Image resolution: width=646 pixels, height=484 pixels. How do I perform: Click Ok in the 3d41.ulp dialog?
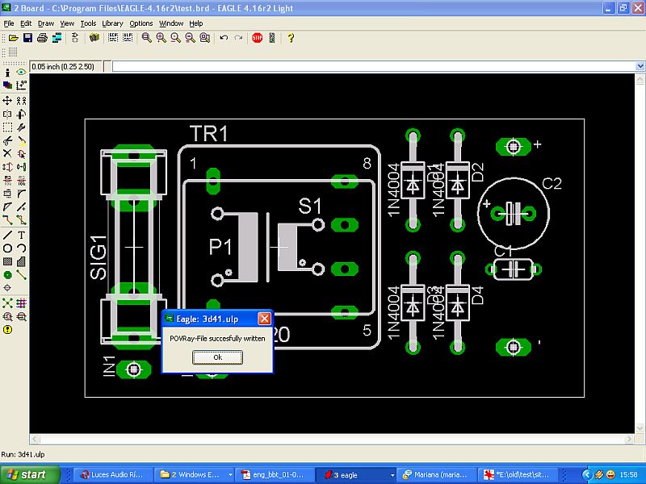217,357
